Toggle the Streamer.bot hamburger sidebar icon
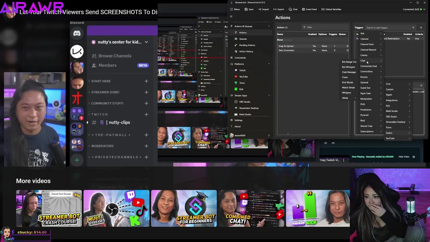The width and height of the screenshot is (430, 242). [231, 16]
